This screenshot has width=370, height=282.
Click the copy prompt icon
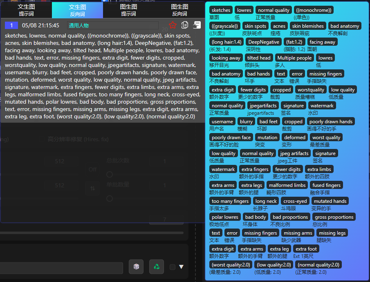(185, 25)
